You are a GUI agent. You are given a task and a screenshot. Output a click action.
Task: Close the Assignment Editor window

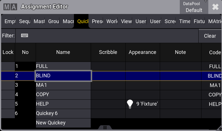215,7
